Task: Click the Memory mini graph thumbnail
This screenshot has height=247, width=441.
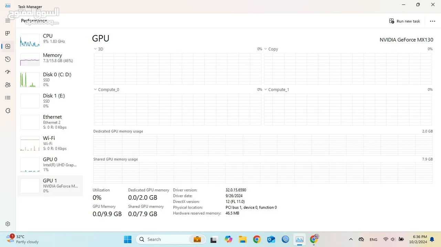Action: click(30, 60)
